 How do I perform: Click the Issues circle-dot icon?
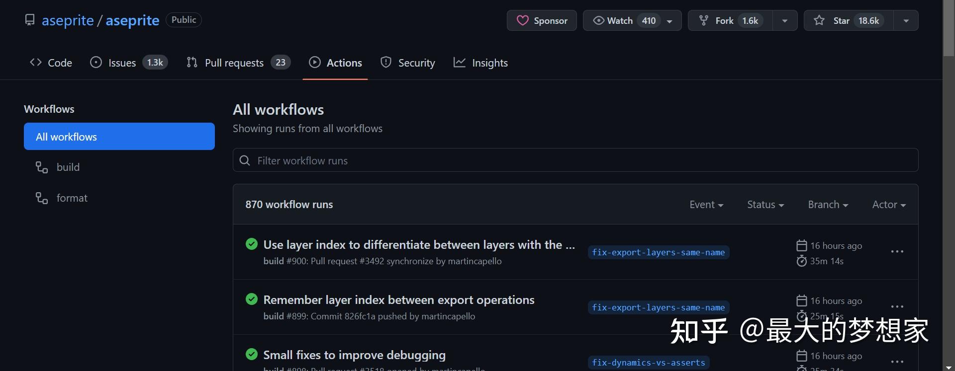[x=96, y=62]
